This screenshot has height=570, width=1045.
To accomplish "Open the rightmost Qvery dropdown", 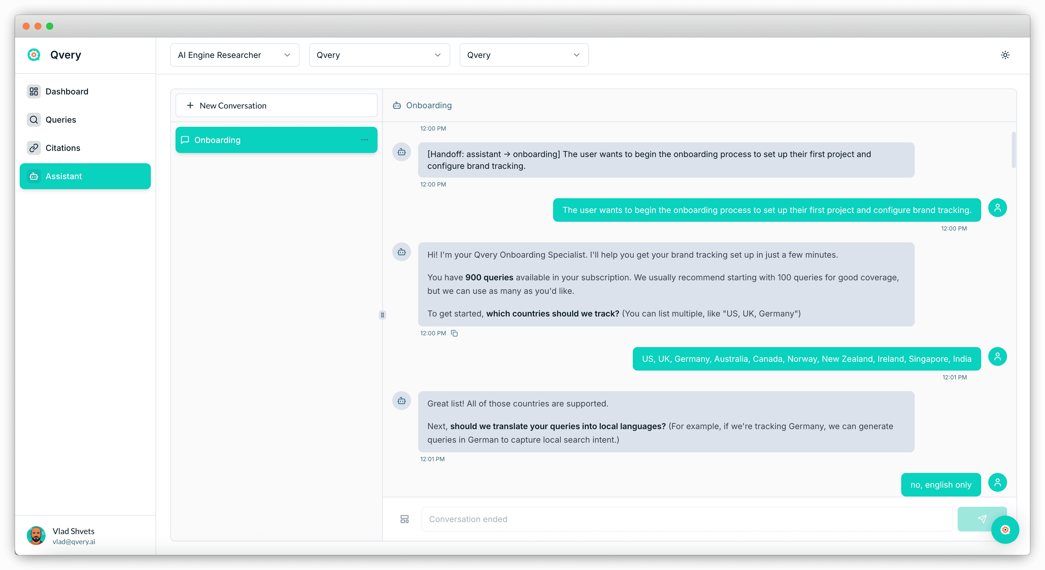I will pos(523,55).
